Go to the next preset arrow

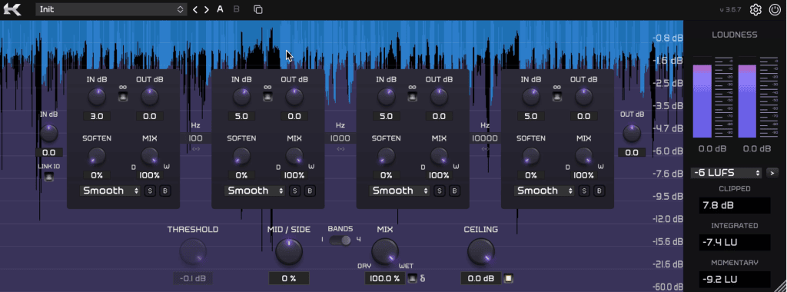207,9
